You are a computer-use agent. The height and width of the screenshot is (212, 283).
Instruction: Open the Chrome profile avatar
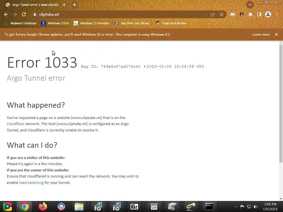[268, 14]
